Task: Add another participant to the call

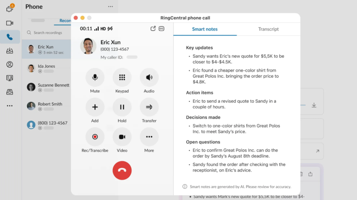Action: coord(95,107)
